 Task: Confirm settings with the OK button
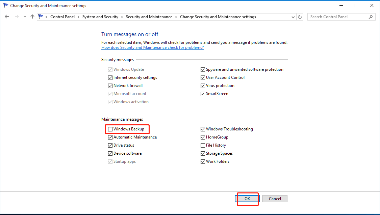(247, 198)
